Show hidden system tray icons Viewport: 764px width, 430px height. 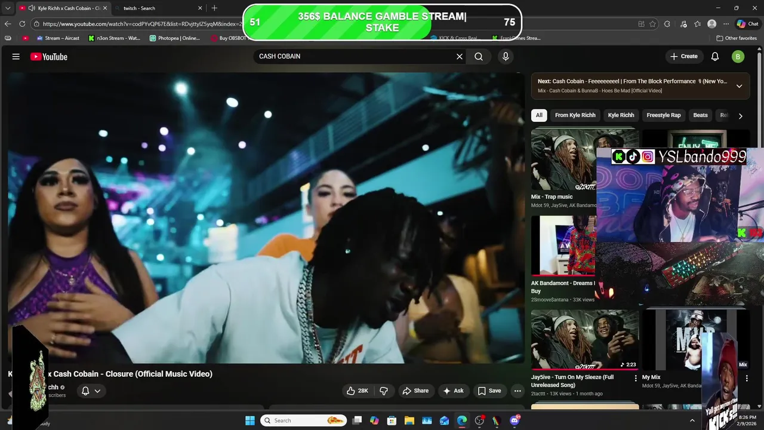coord(692,420)
